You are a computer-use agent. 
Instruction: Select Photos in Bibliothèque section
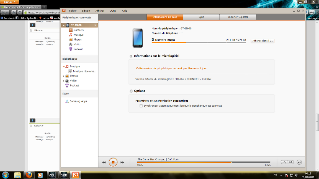(72, 76)
